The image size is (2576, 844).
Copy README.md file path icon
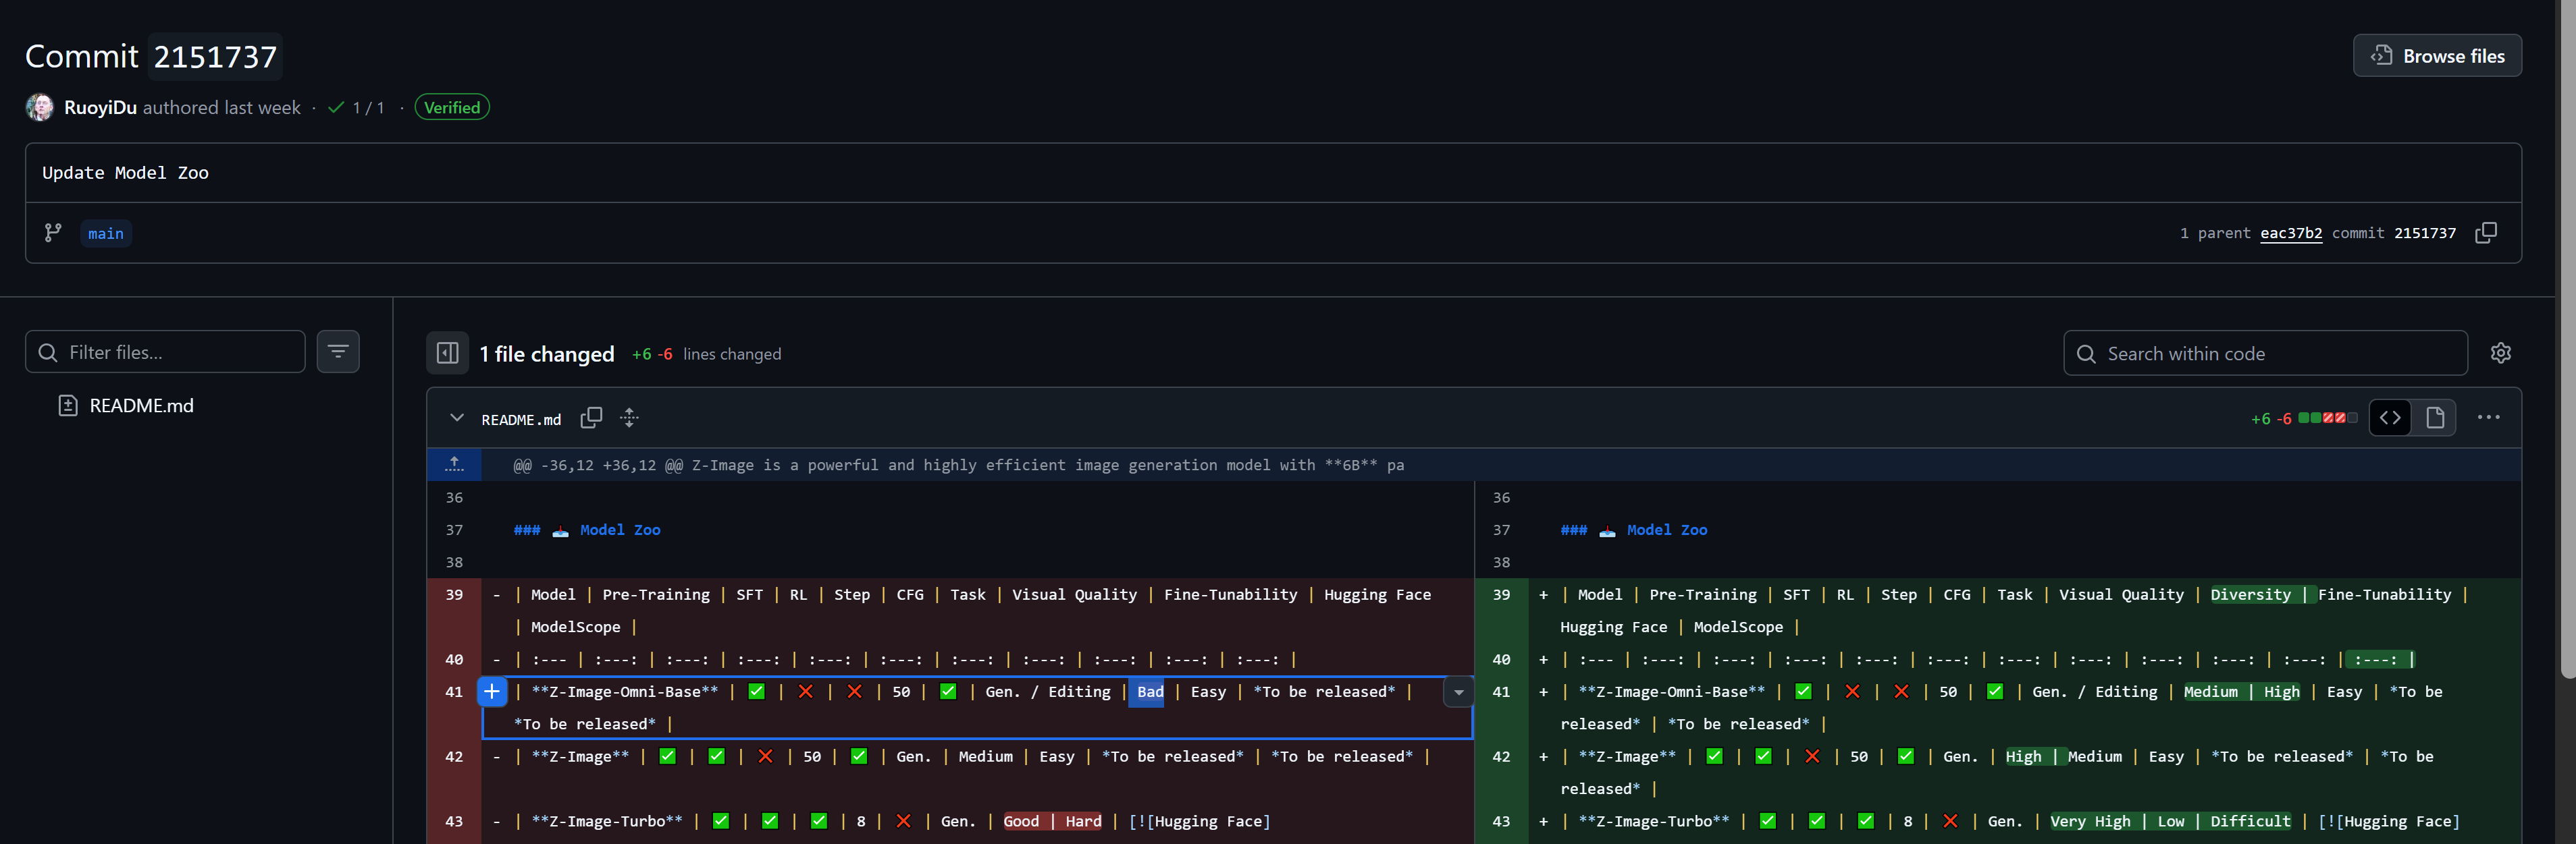591,418
